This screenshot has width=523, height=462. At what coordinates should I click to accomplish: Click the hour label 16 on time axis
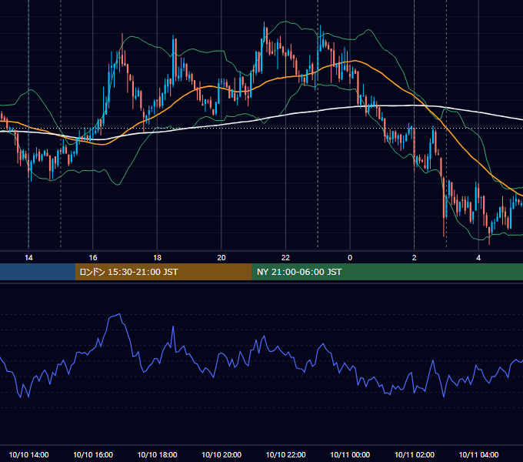93,258
